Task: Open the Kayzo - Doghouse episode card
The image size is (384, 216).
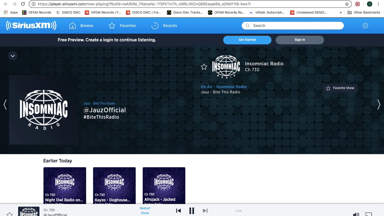Action: click(x=114, y=185)
